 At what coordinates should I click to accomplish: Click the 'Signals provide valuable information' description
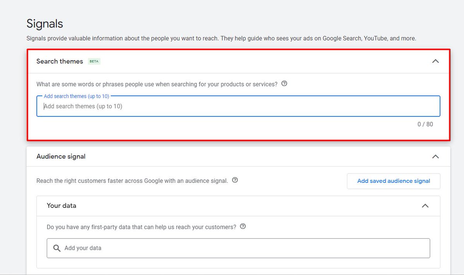221,39
